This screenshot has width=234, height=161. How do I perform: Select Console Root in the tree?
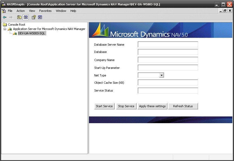pos(17,25)
